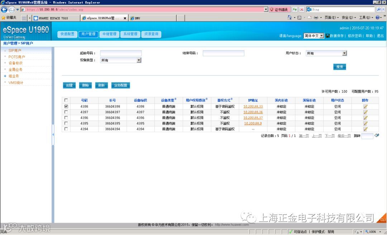Open the 页面(P) menu dropdown

(x=331, y=18)
